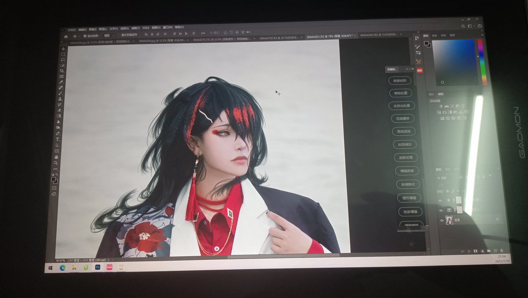Open the Edit menu

tap(82, 30)
